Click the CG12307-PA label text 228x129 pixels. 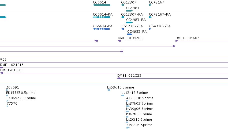[x=132, y=26]
